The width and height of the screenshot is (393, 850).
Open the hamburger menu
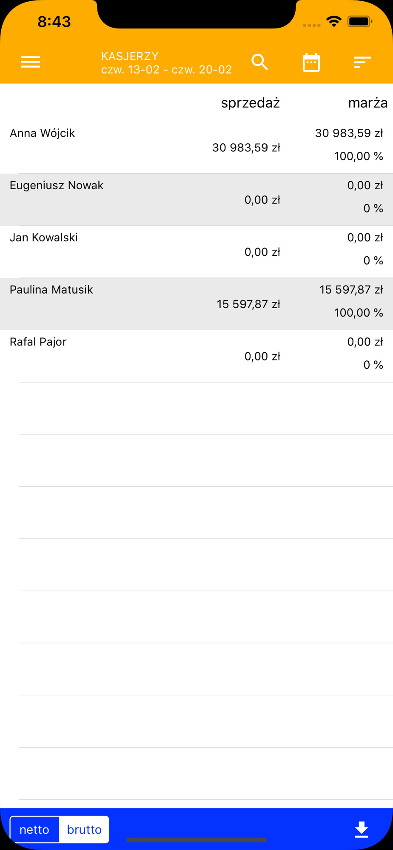31,62
